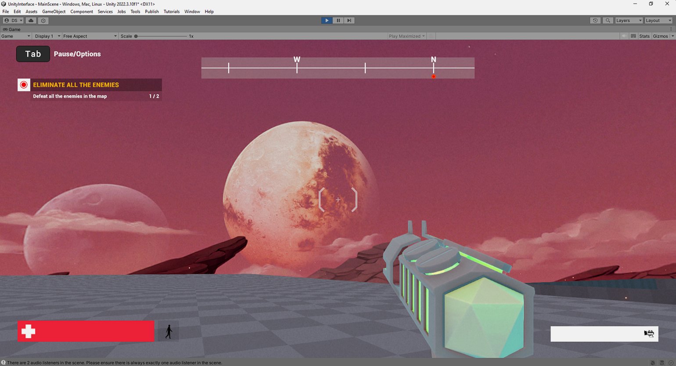
Task: Open the Free Aspect dropdown
Action: pos(90,36)
